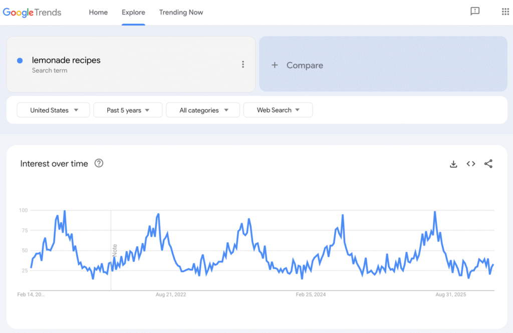Image resolution: width=513 pixels, height=333 pixels.
Task: Click the blue dot beside lemonade recipes
Action: [x=19, y=59]
